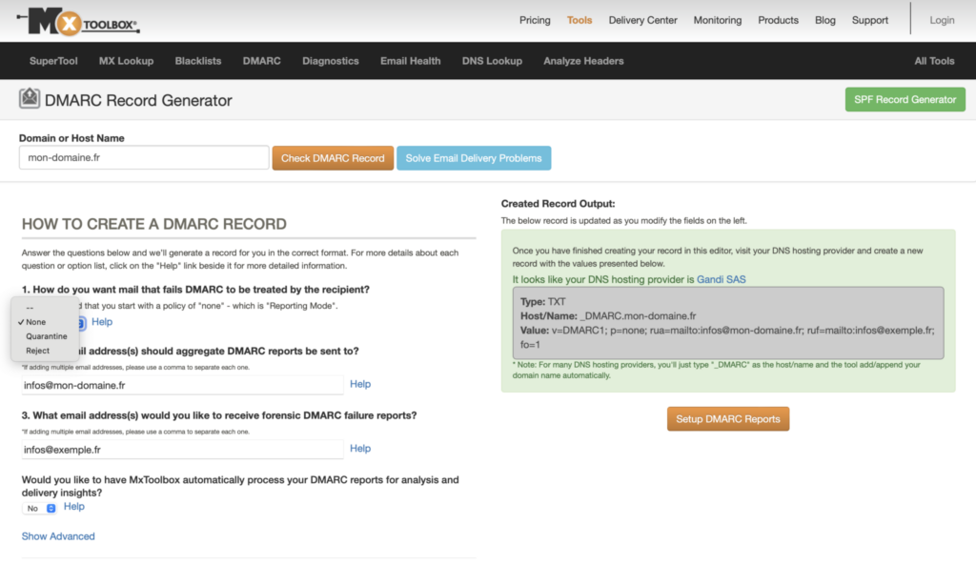Open the DNS Lookup tab
The image size is (976, 564).
(492, 61)
